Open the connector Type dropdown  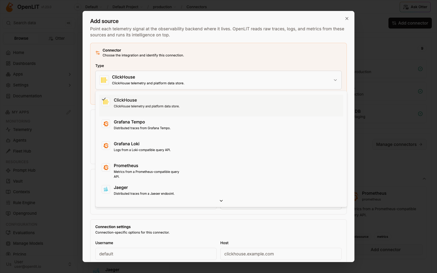(218, 80)
